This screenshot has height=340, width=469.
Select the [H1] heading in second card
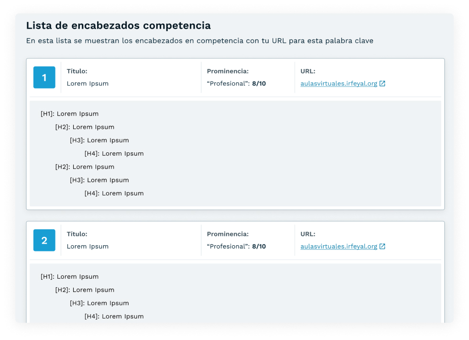70,276
